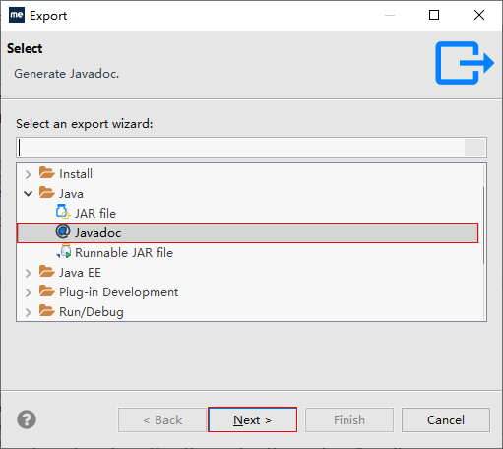Click the JAR file icon
Viewport: 503px width, 449px height.
pos(63,212)
